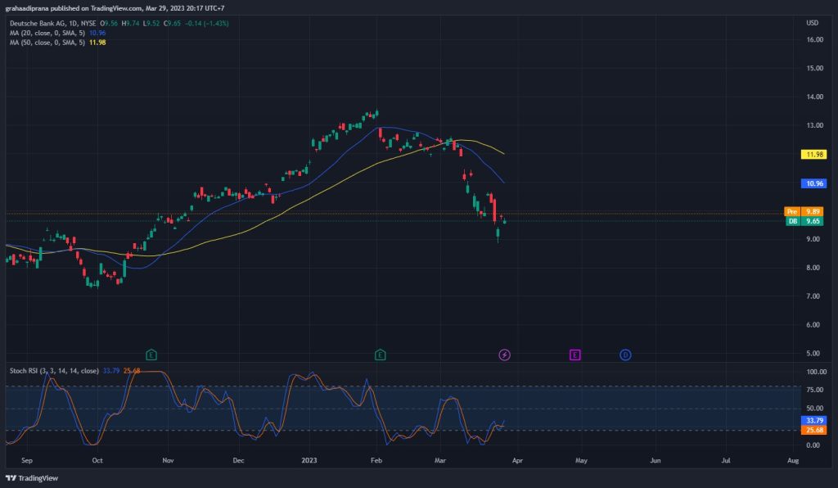Select the Deutsche Bank AG symbol legend
Screen dimensions: 838x488
pos(53,24)
